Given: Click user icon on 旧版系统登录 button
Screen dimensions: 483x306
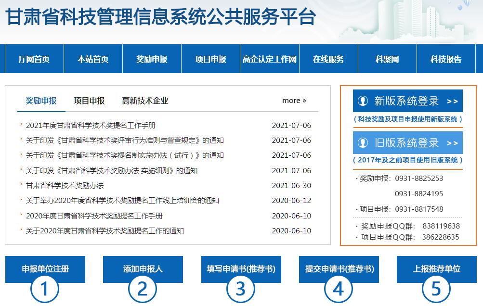Looking at the screenshot, I should coord(363,143).
